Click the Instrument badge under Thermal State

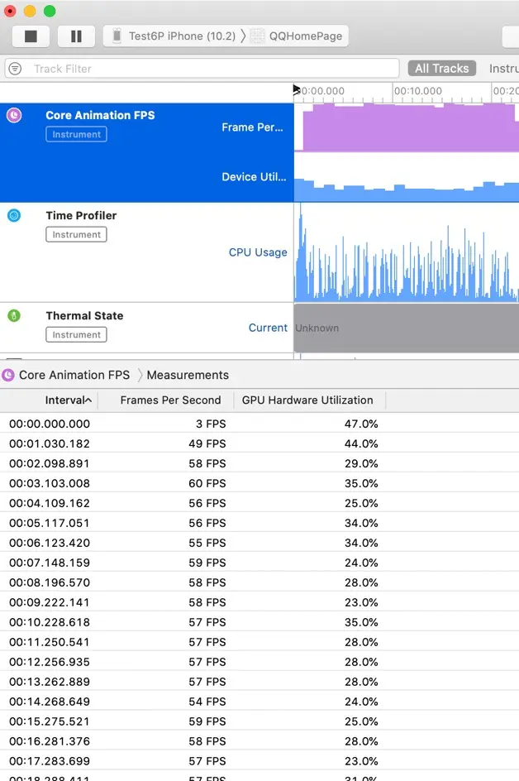[76, 335]
